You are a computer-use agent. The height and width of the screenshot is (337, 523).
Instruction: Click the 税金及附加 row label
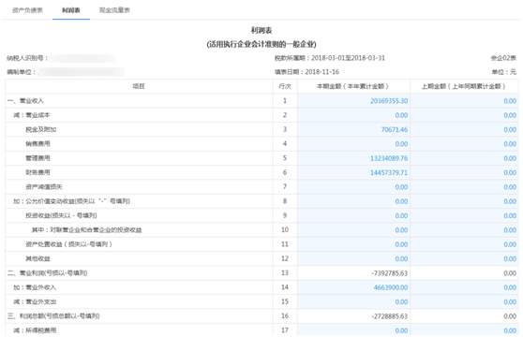tap(40, 129)
